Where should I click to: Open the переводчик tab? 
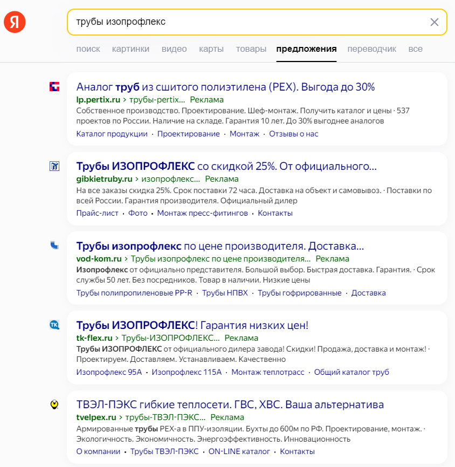372,49
